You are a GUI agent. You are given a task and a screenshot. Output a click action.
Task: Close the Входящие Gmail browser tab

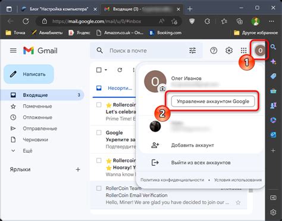(178, 9)
